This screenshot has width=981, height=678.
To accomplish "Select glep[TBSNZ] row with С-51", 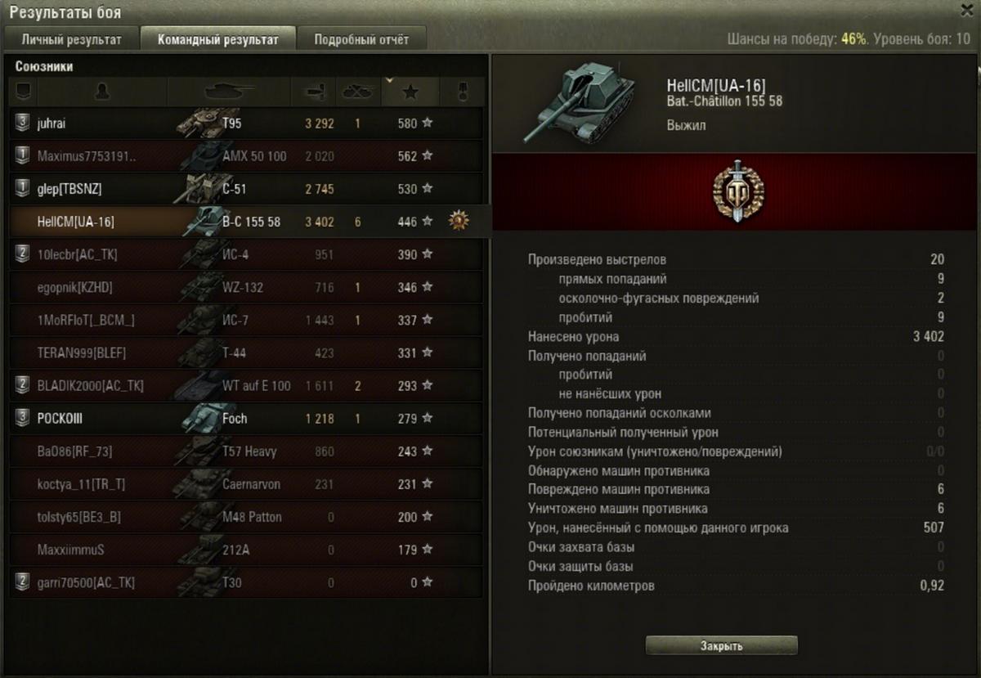I will point(246,189).
